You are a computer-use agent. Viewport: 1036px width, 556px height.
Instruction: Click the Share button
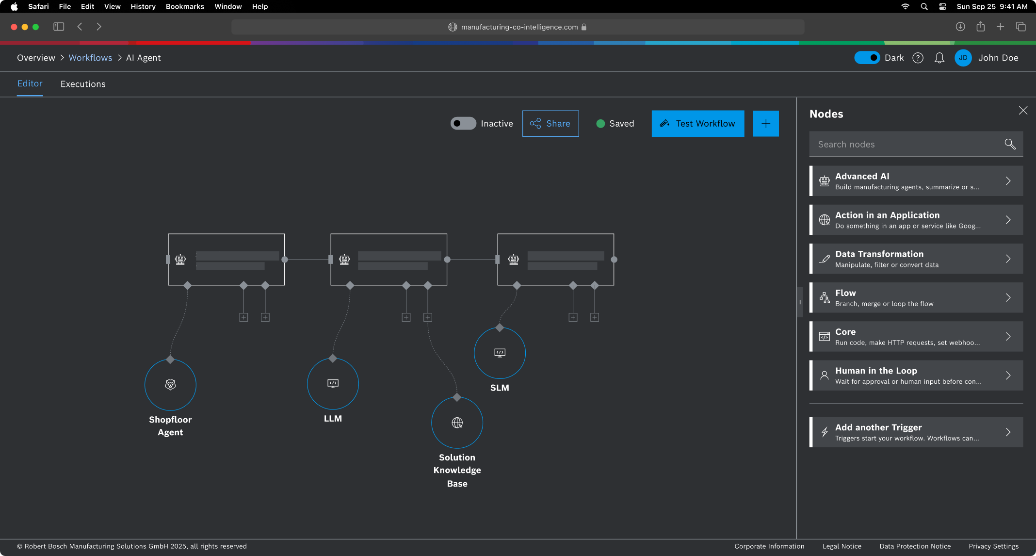click(550, 124)
